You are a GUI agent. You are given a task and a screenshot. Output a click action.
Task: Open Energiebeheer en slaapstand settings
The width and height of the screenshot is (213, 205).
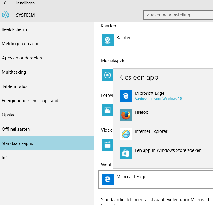(30, 101)
